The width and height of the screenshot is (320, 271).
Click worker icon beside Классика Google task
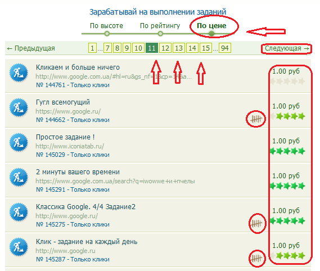[19, 212]
